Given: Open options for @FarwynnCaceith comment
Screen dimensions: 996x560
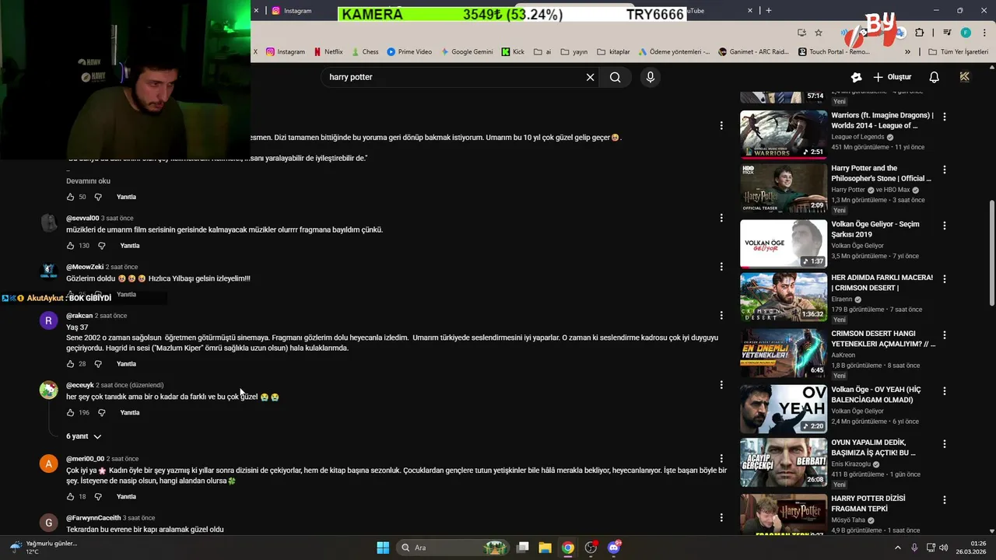Looking at the screenshot, I should tap(721, 518).
